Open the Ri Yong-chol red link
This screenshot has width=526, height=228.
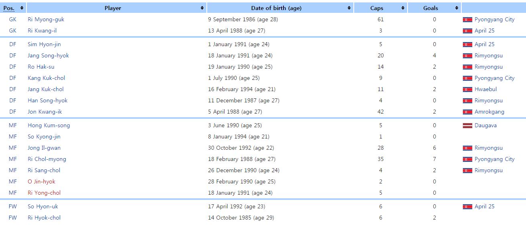pyautogui.click(x=44, y=193)
